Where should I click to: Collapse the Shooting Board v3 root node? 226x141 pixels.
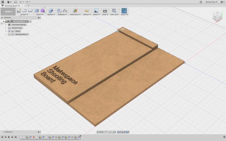pos(4,21)
